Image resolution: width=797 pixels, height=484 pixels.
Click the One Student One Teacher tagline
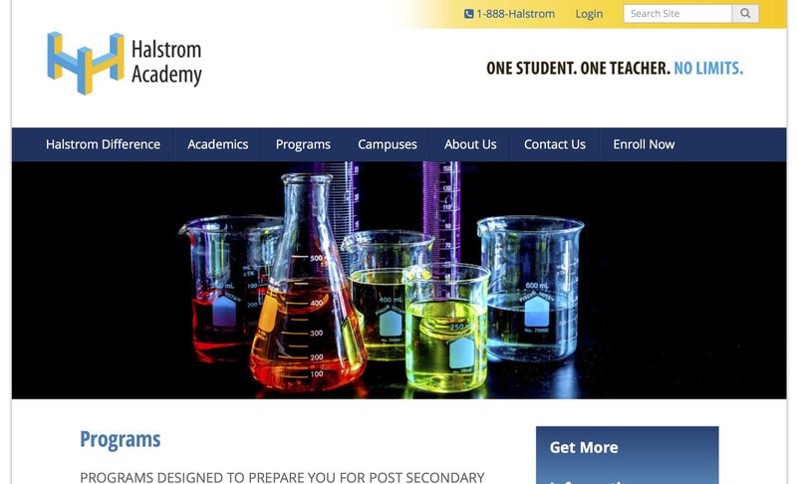tap(615, 68)
